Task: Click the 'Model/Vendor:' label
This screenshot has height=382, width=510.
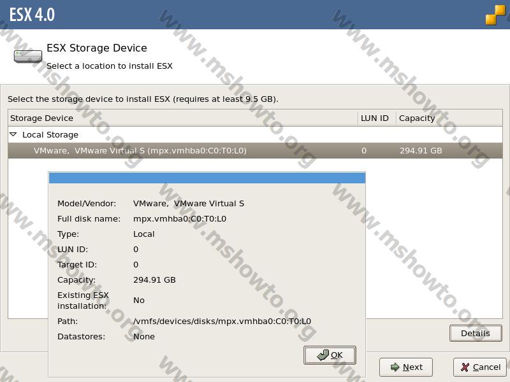Action: [x=87, y=204]
